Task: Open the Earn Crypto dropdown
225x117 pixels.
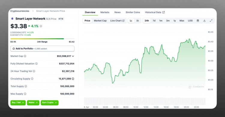Action: (49, 103)
